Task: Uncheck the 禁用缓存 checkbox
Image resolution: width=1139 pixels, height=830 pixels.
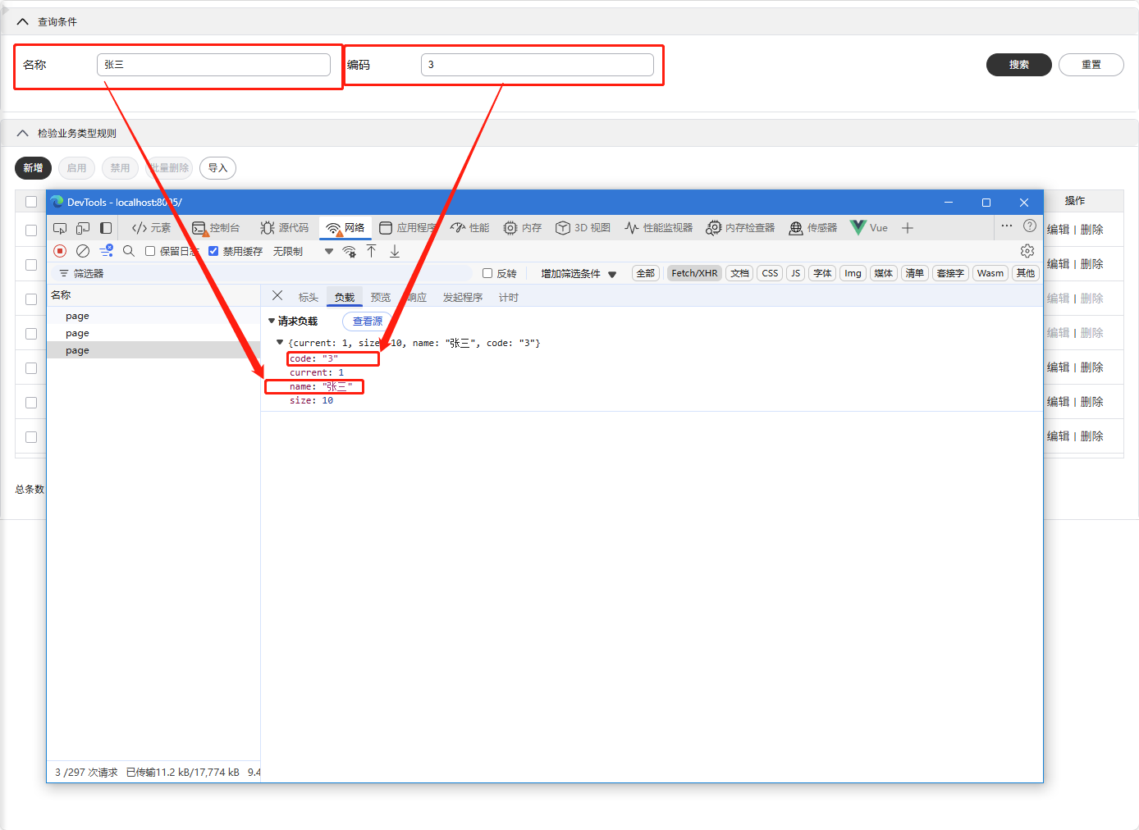Action: 213,251
